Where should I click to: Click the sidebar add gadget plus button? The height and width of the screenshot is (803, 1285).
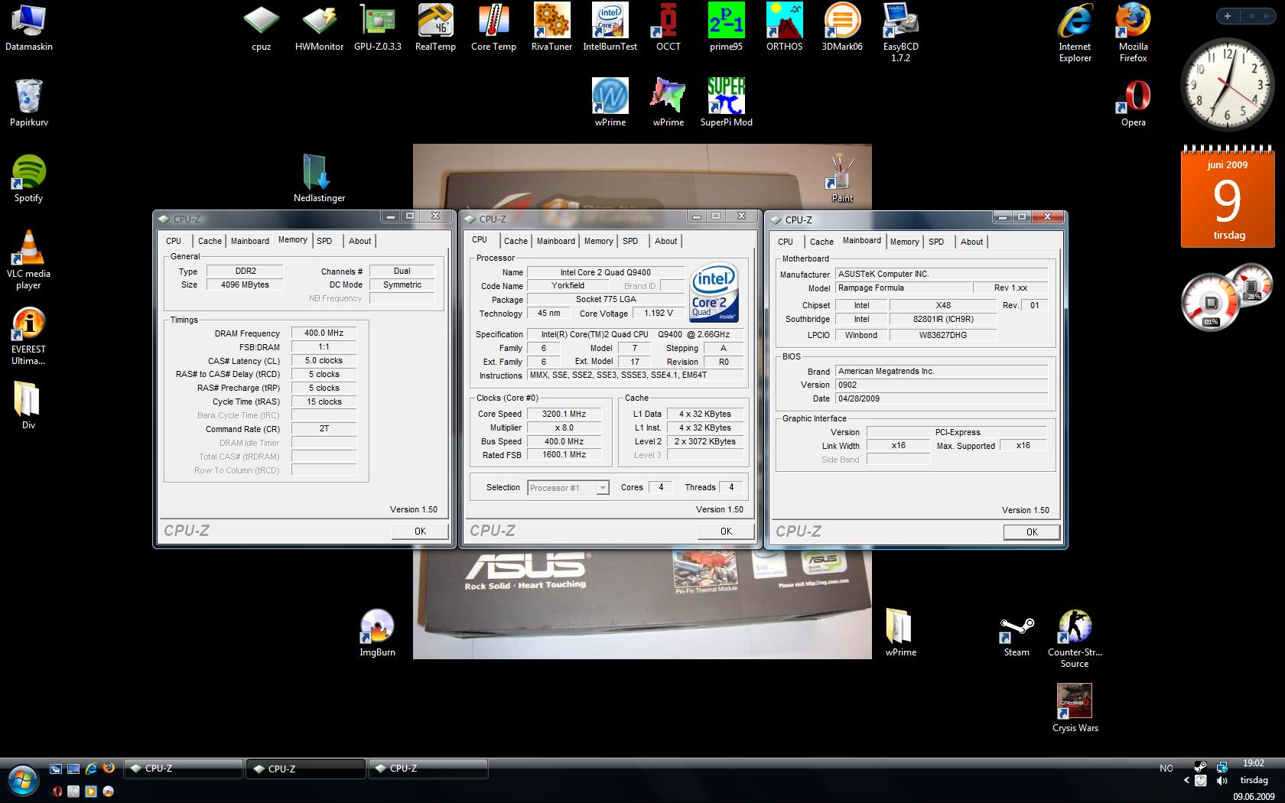point(1228,15)
